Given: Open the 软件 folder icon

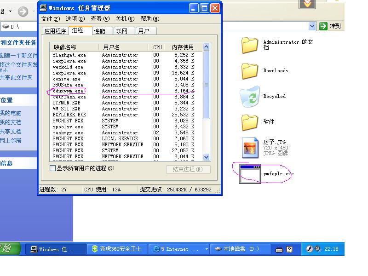Looking at the screenshot, I should click(250, 122).
